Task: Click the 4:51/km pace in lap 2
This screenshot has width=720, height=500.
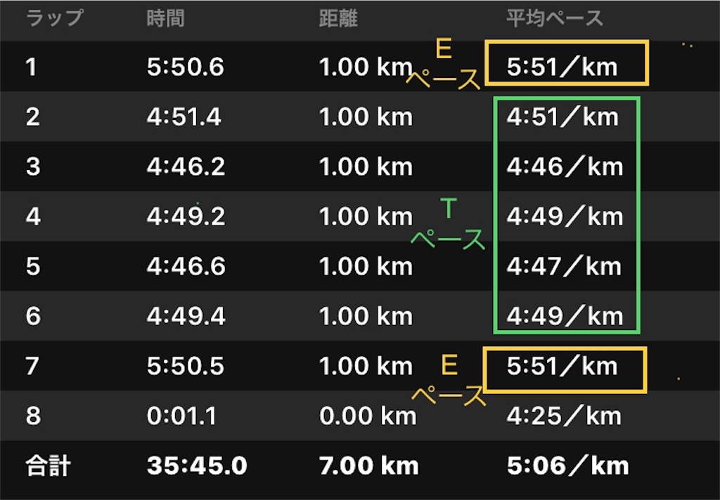Action: click(x=562, y=117)
